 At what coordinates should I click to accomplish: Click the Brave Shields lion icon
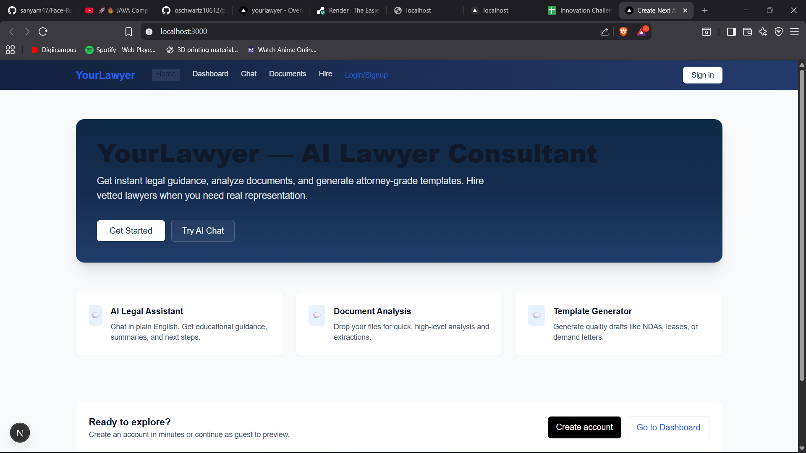click(x=623, y=31)
